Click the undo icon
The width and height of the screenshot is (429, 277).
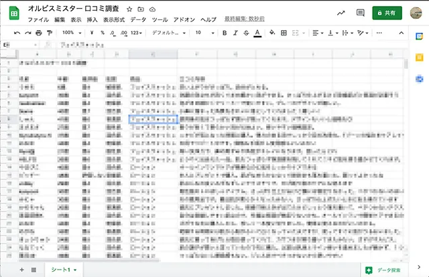tap(17, 33)
